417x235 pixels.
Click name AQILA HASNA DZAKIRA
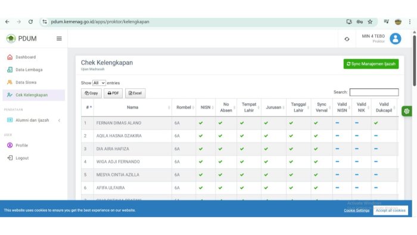(119, 136)
